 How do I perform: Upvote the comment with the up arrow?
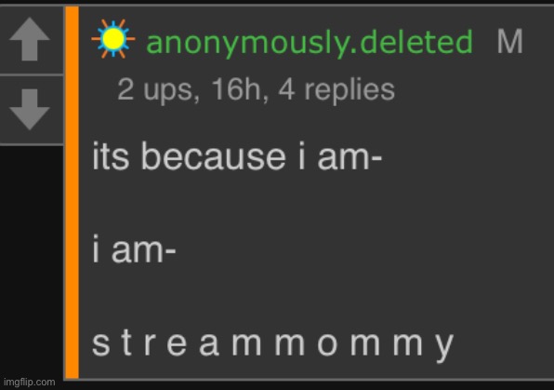pos(30,39)
